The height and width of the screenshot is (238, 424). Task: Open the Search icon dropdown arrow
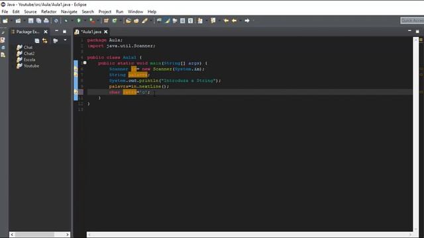click(x=150, y=20)
